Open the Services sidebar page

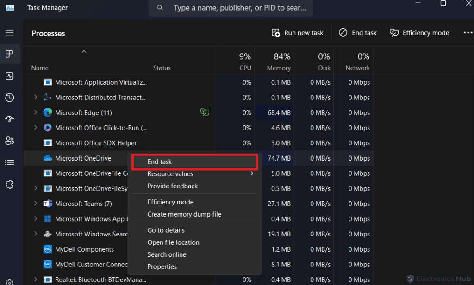[x=10, y=184]
